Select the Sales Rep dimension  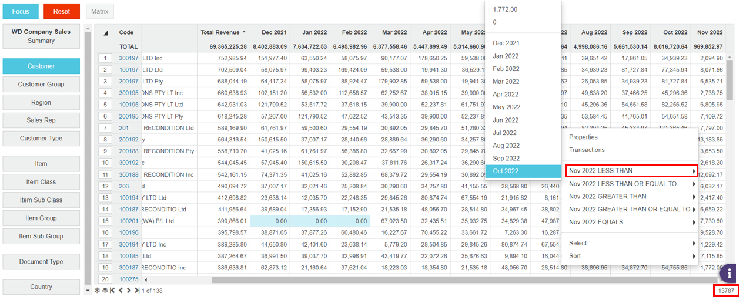41,120
